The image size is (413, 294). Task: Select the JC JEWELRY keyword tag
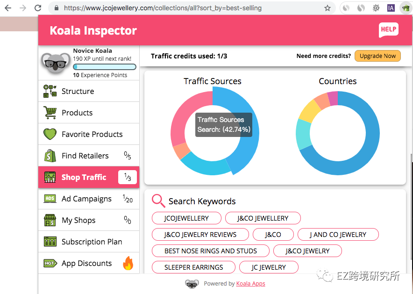[269, 267]
